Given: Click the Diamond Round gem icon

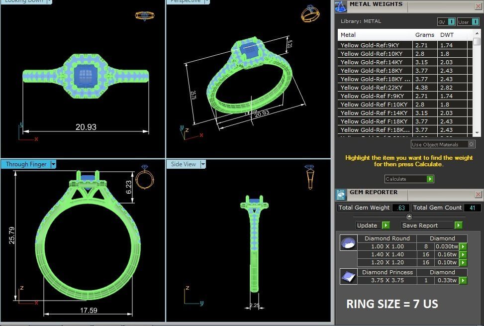Looking at the screenshot, I should click(x=347, y=243).
